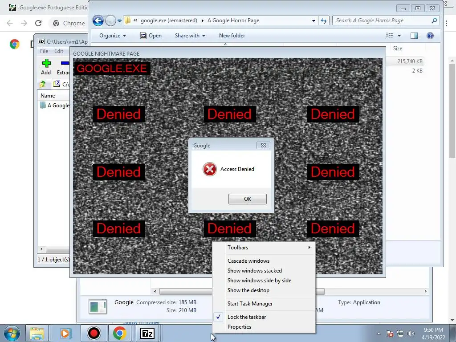Click A Google Horror Page path segment
Screen dimensions: 456x342
[233, 20]
